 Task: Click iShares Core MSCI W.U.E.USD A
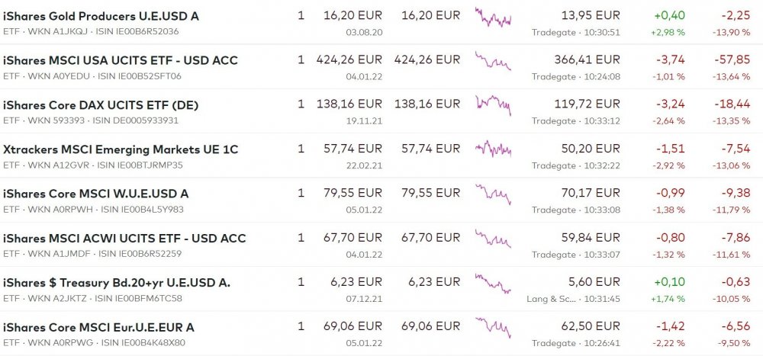pyautogui.click(x=96, y=194)
